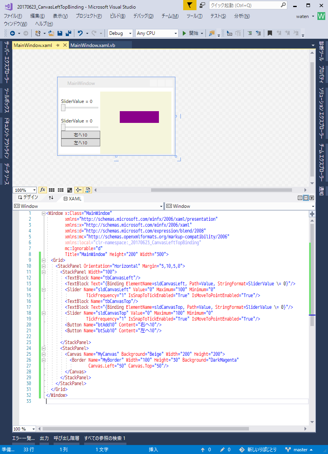Click the W user account avatar

tap(321, 16)
